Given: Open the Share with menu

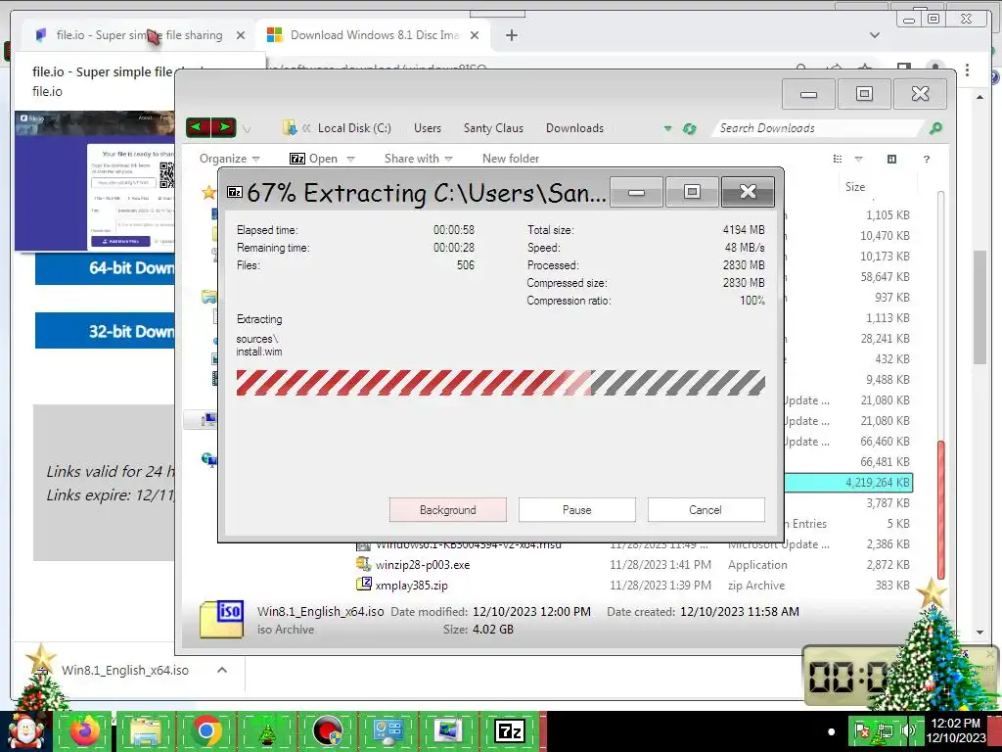Looking at the screenshot, I should pyautogui.click(x=418, y=159).
